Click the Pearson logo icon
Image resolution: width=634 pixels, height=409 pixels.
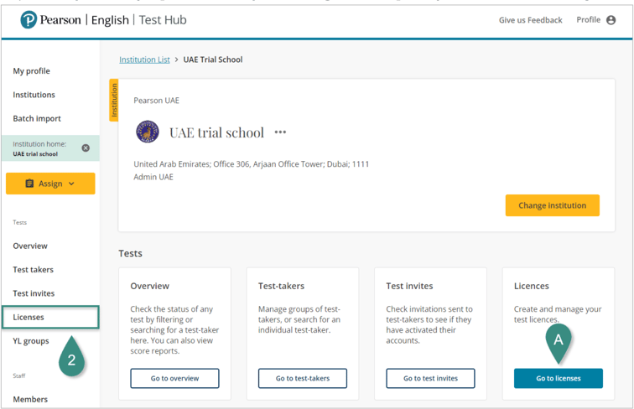(29, 19)
